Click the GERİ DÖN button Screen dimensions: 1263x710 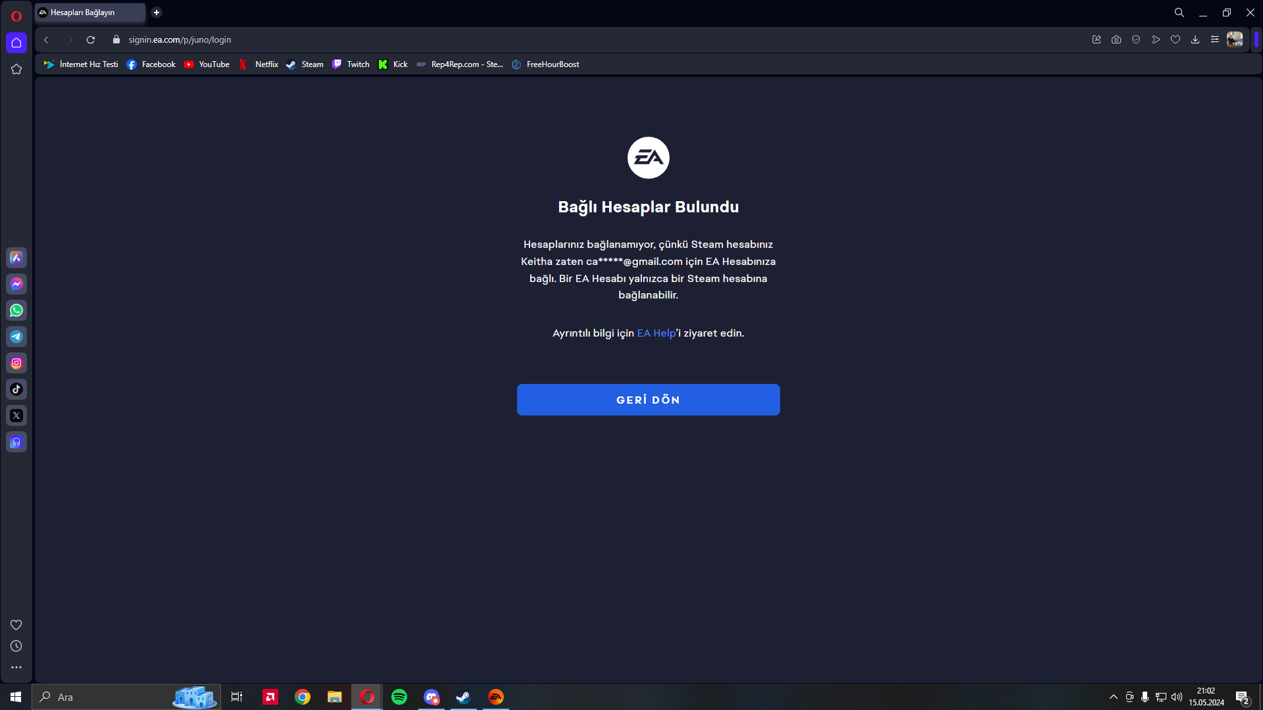648,400
